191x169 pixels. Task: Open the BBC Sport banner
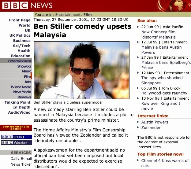16,137
